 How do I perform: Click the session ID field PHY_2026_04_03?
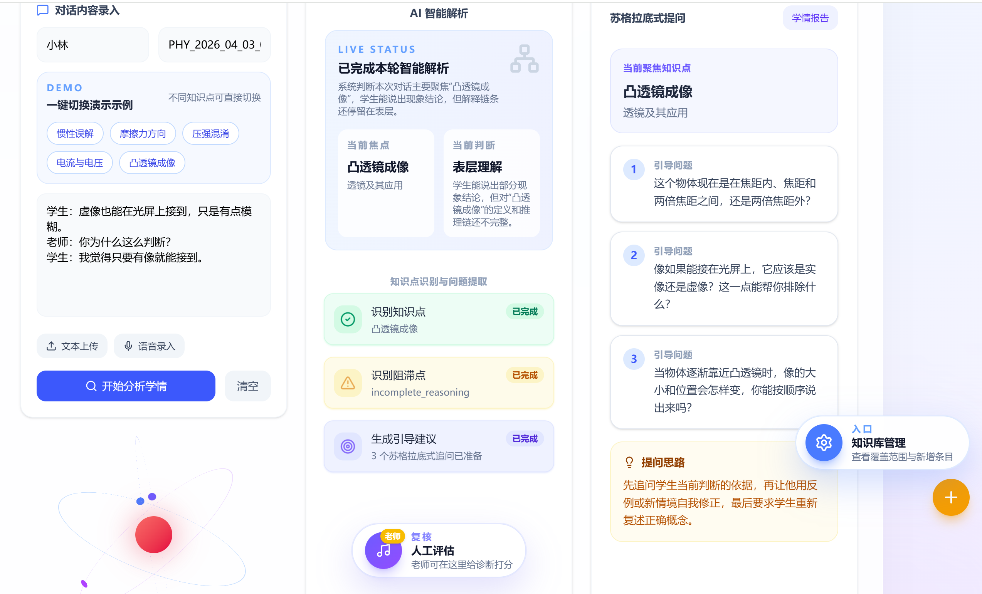pyautogui.click(x=214, y=45)
